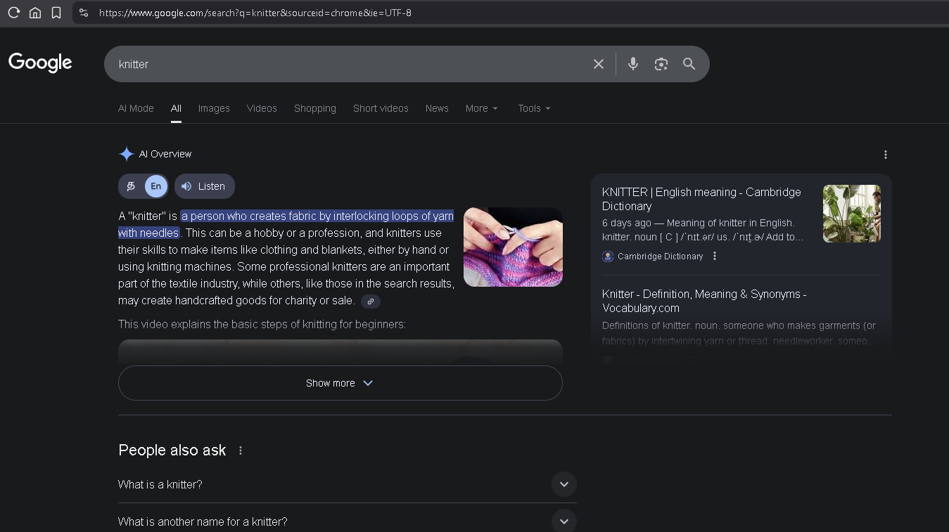Open AI Overview three-dot options menu

[885, 155]
